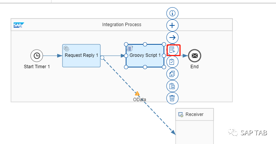Click the Integration Process title bar
This screenshot has width=276, height=144.
pos(122,25)
